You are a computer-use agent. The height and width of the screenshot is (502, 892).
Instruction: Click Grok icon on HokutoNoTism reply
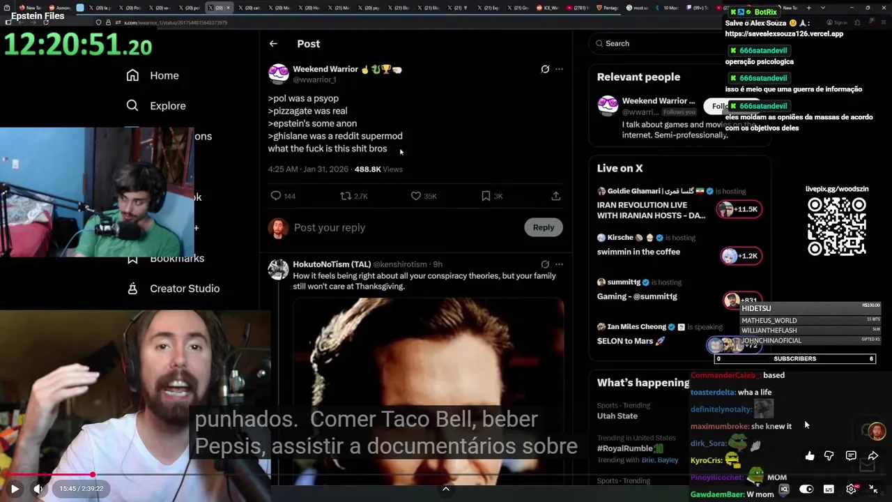[x=545, y=264]
